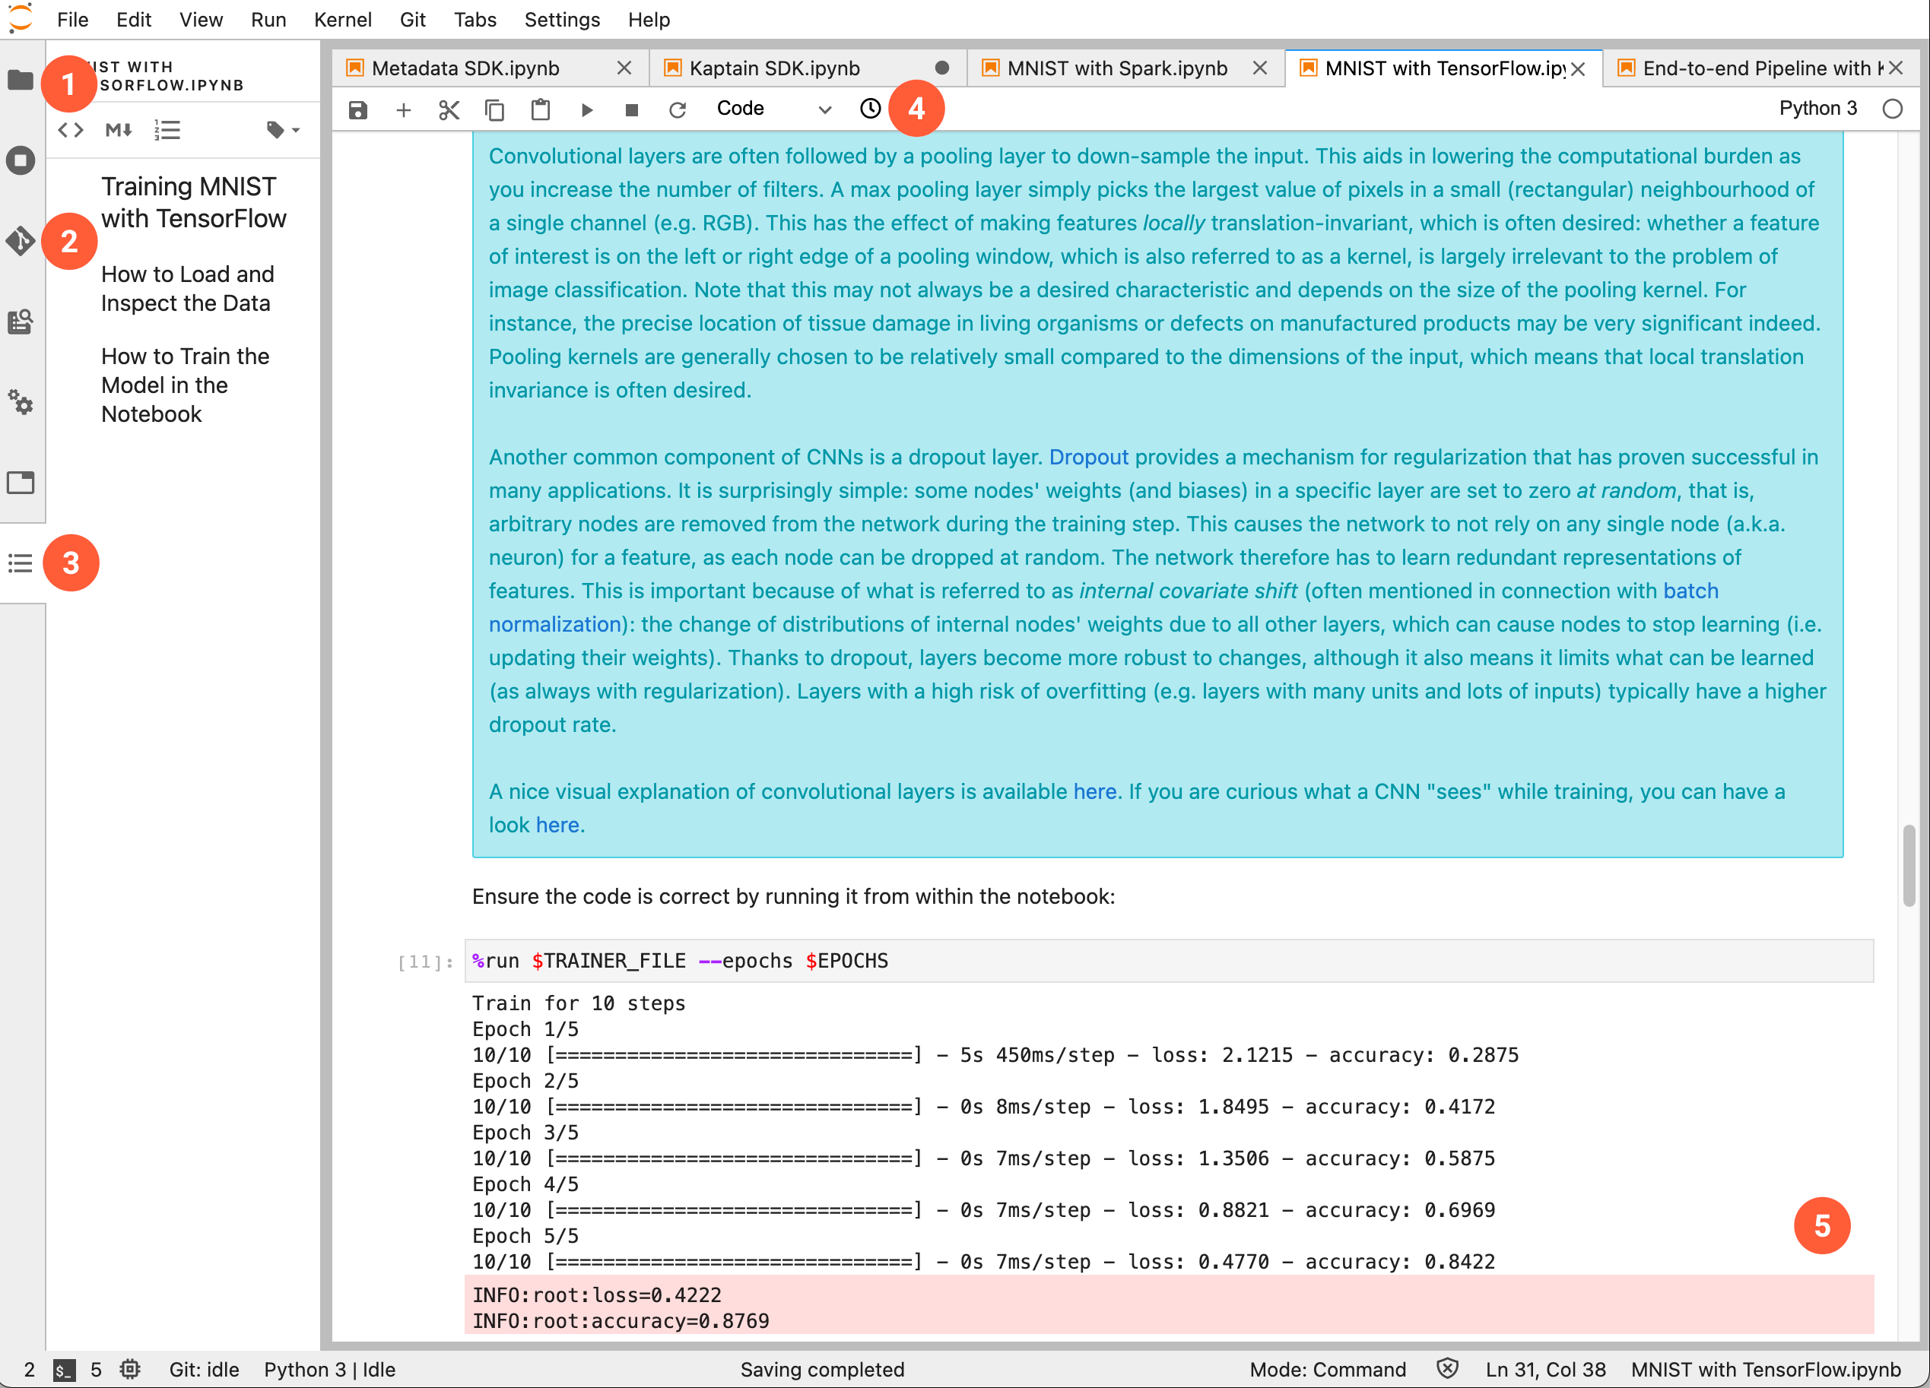1930x1388 pixels.
Task: Click the INFO:root:accuracy=0.8769 output line
Action: coord(621,1321)
